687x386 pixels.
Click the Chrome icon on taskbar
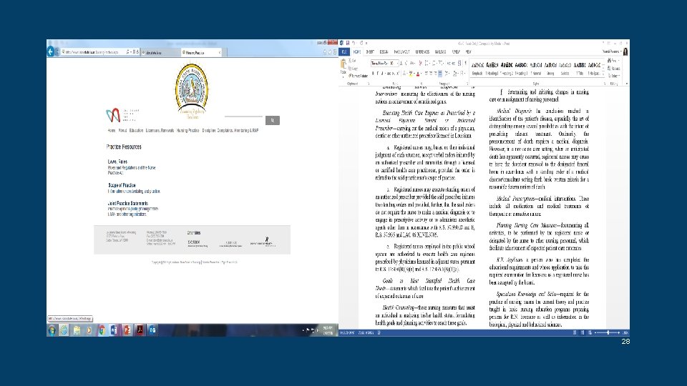tap(102, 330)
